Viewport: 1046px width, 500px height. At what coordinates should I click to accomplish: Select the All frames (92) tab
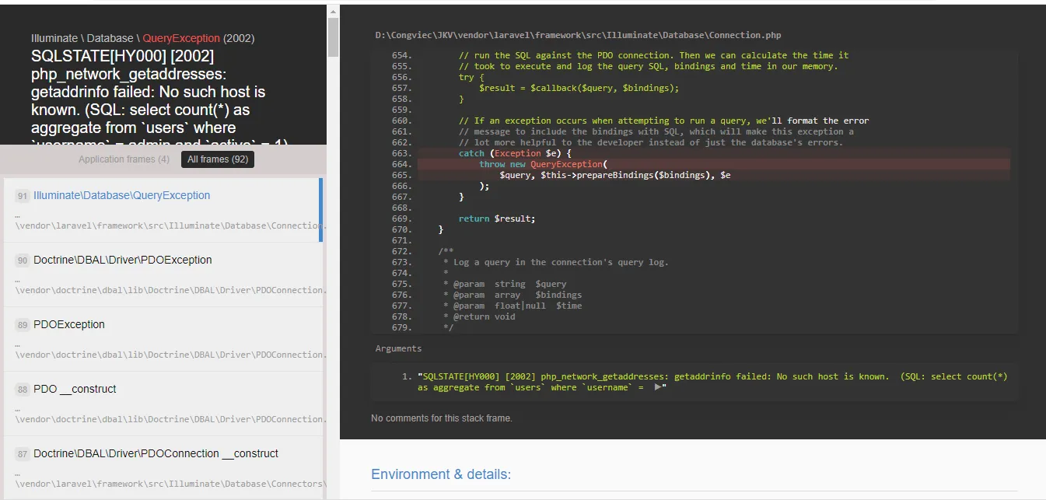(x=218, y=159)
